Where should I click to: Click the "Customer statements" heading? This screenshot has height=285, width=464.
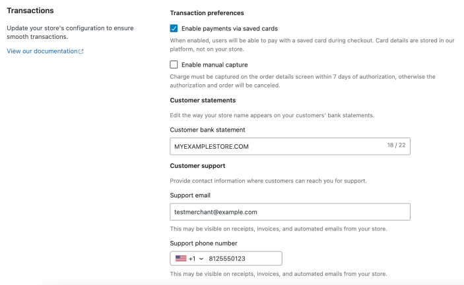click(x=203, y=100)
